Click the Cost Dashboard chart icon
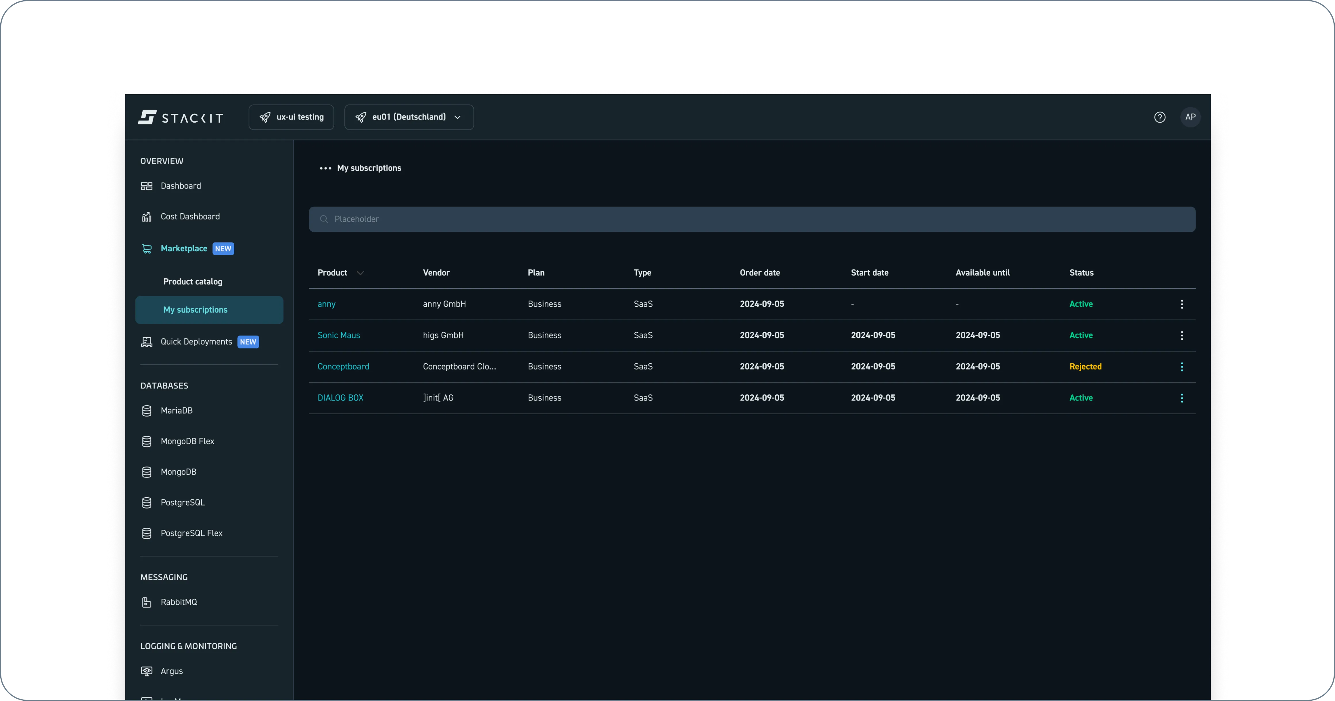This screenshot has height=701, width=1335. click(147, 217)
